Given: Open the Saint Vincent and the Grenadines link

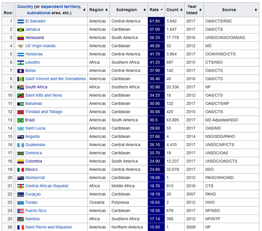Looking at the screenshot, I should coord(55,79).
